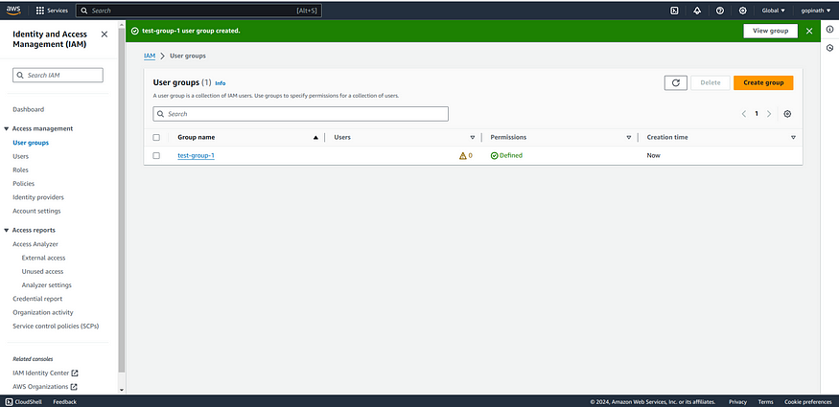
Task: Check the test-group-1 row checkbox
Action: (156, 155)
